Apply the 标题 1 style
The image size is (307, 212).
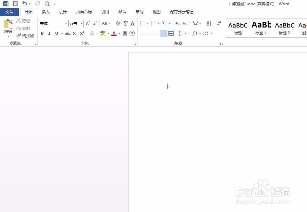coord(261,28)
